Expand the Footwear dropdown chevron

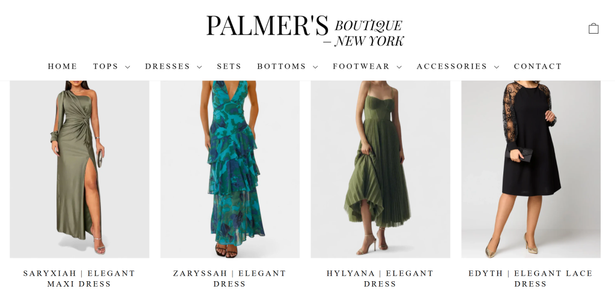[399, 67]
